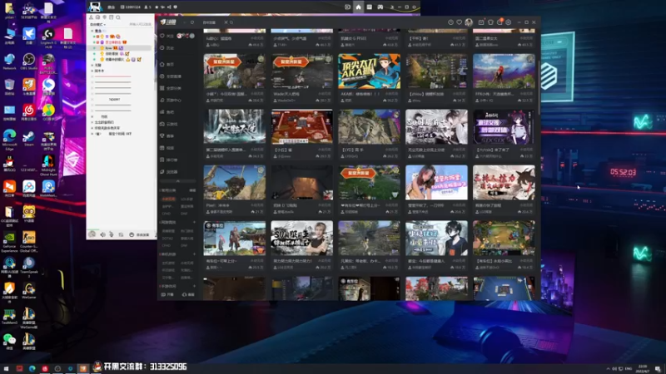Screen dimensions: 666x374
Task: Open the history clock icon in left sidebar
Action: coord(162,48)
